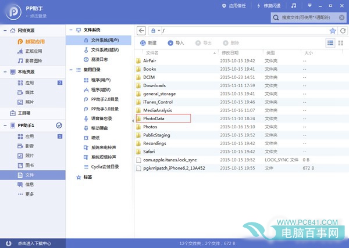The width and height of the screenshot is (349, 248).
Task: Collapse the PP助手1 device section
Action: [x=5, y=125]
